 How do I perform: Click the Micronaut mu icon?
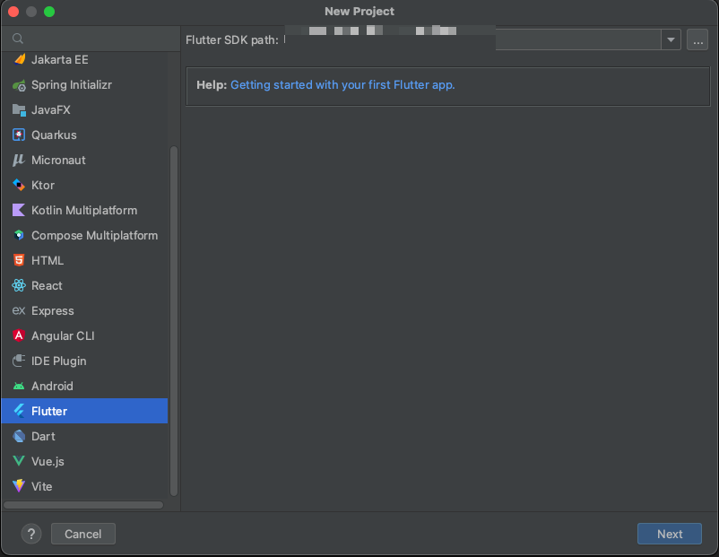point(19,161)
